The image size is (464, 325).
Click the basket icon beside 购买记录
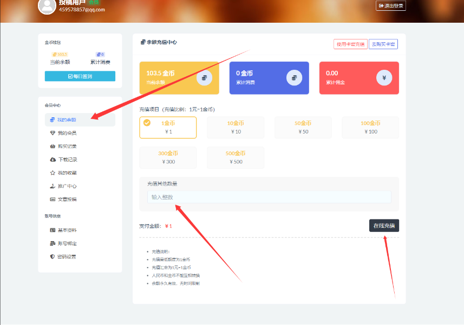[x=53, y=146]
